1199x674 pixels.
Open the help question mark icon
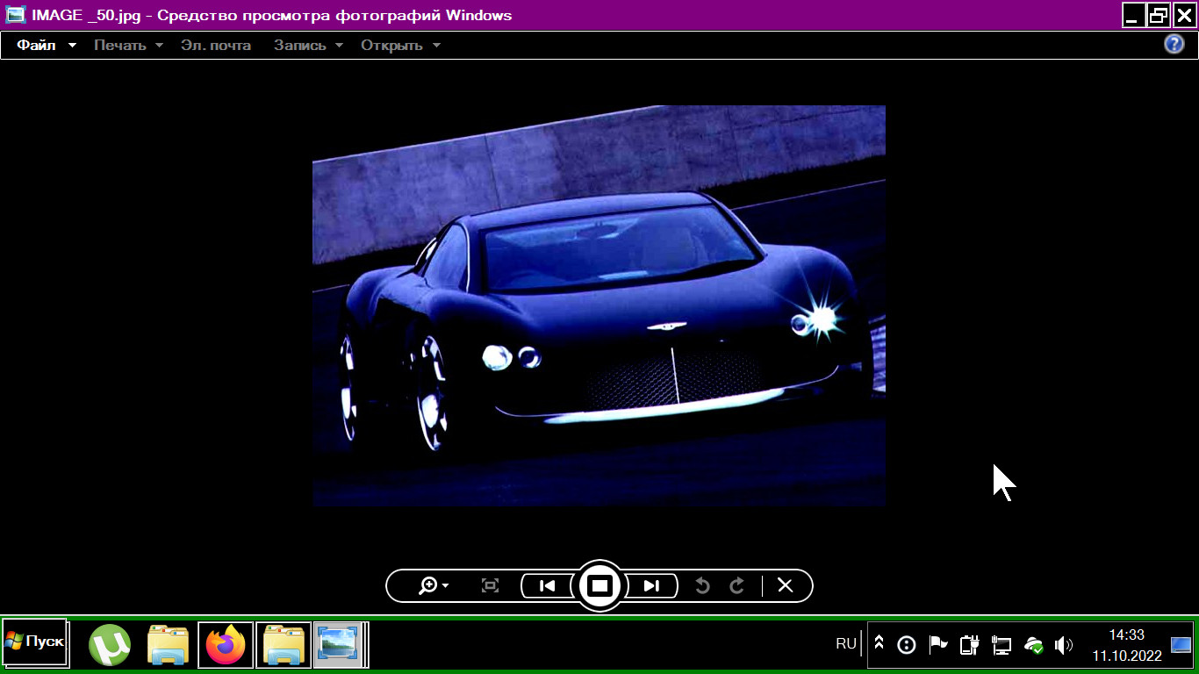1174,45
